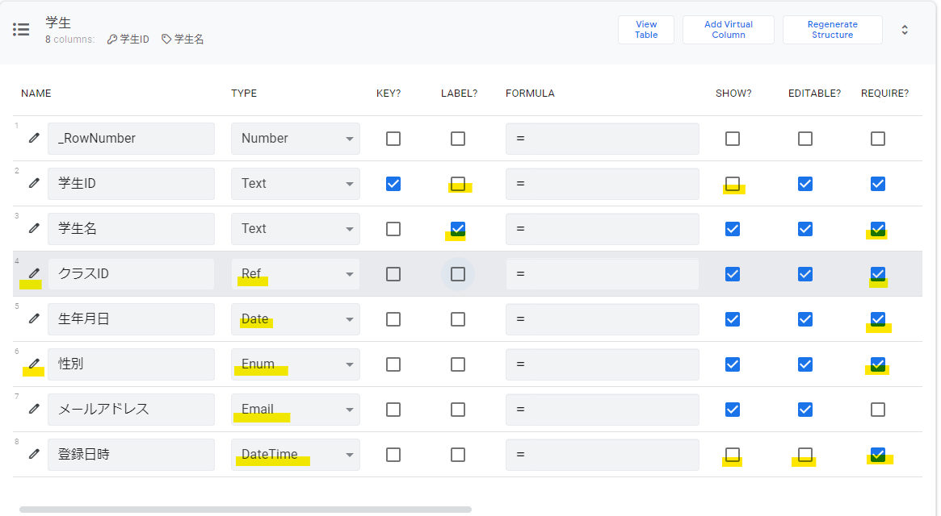Click the TYPE column header

[244, 94]
